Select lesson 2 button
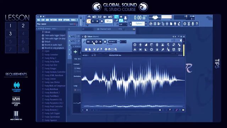The height and width of the screenshot is (128, 227). click(23, 26)
